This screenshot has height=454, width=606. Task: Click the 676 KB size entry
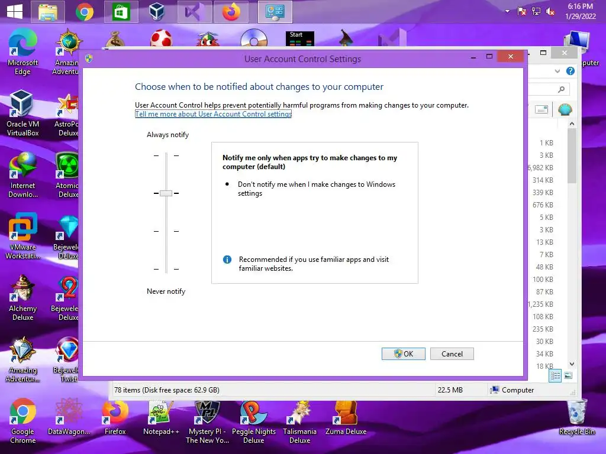543,205
